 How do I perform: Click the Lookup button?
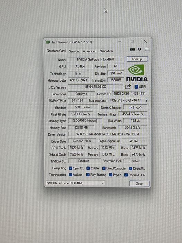137,59
